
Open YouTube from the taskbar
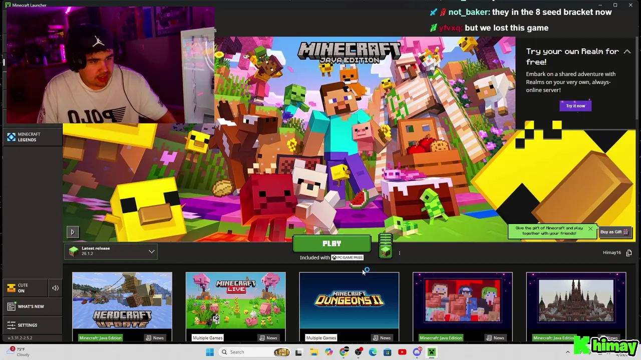pos(402,352)
